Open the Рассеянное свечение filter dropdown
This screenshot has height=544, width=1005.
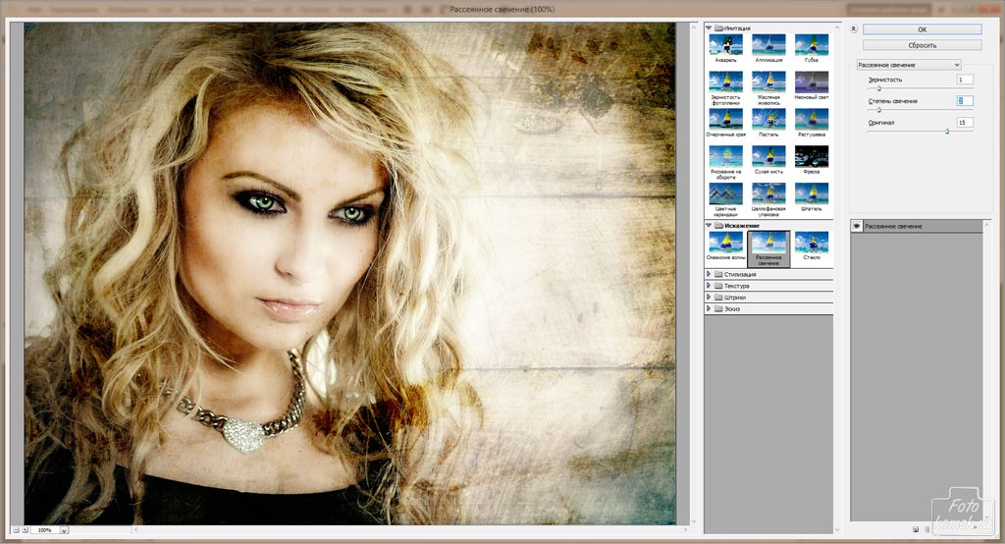908,65
